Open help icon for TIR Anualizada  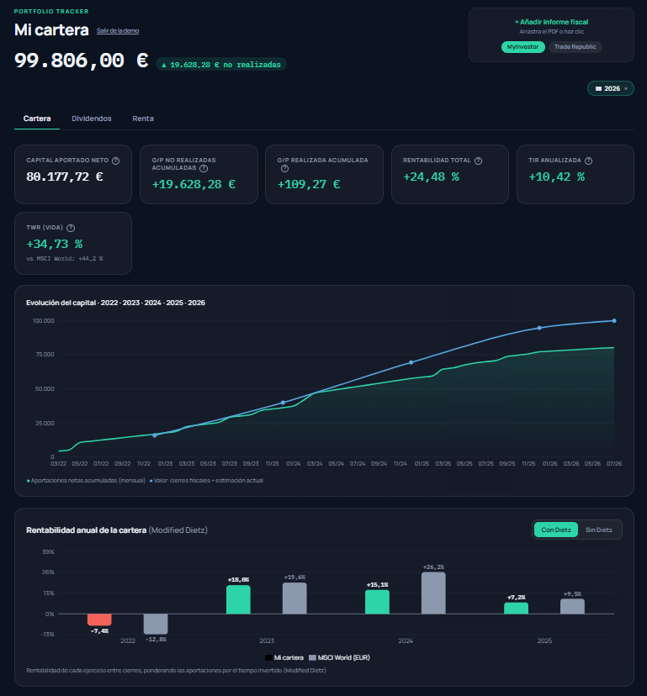[588, 161]
